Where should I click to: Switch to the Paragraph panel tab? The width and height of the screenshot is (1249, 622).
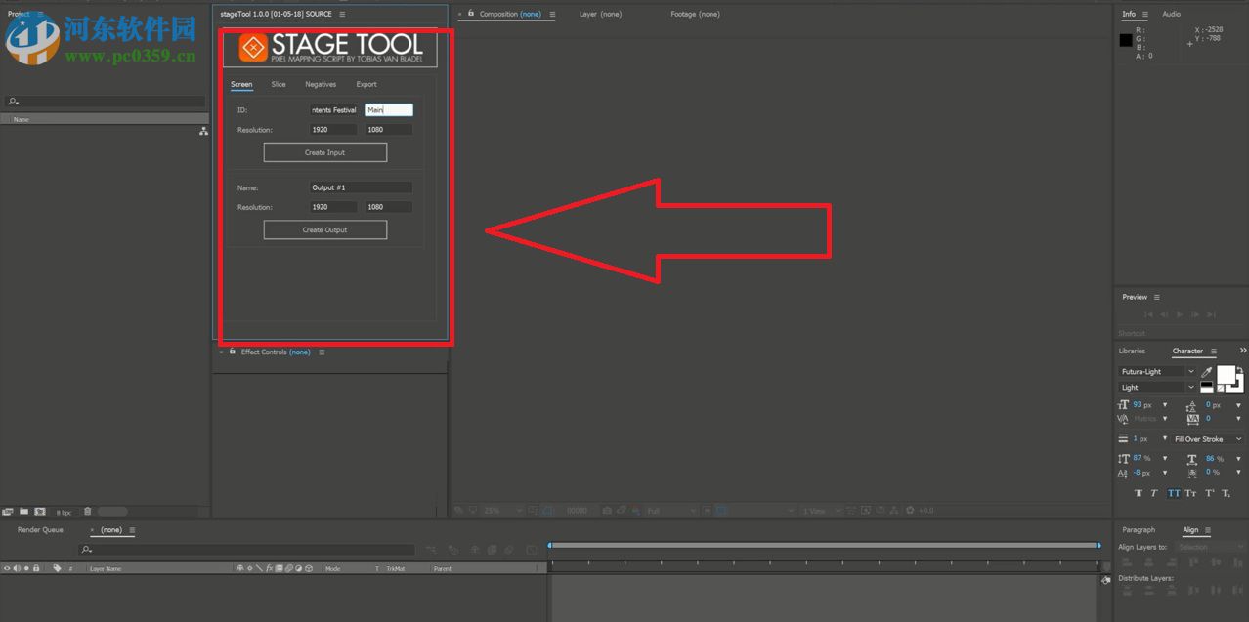click(1139, 530)
